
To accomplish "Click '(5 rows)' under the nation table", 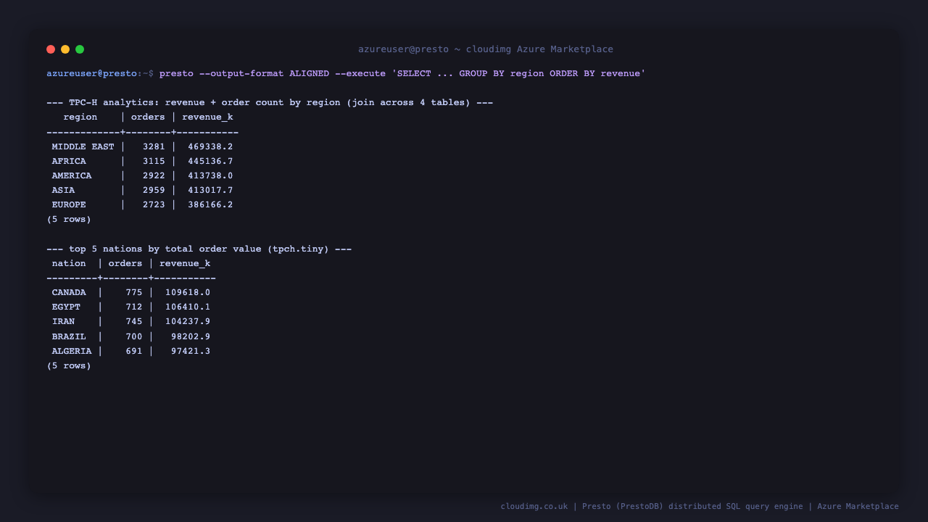I will [69, 365].
